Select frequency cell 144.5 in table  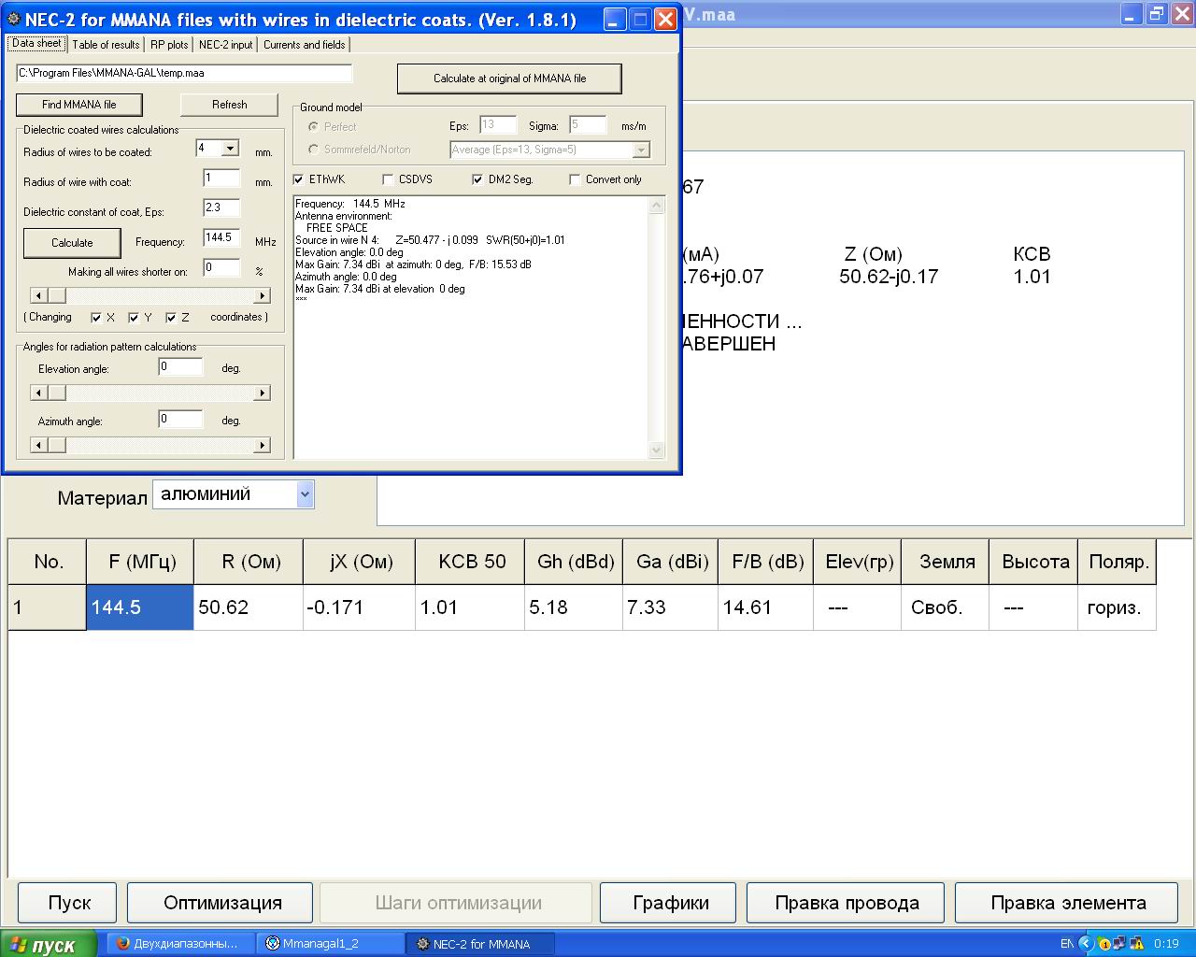(140, 607)
